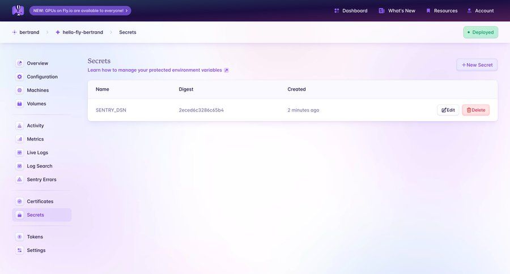
Task: Click the Secrets lock icon
Action: click(x=19, y=215)
